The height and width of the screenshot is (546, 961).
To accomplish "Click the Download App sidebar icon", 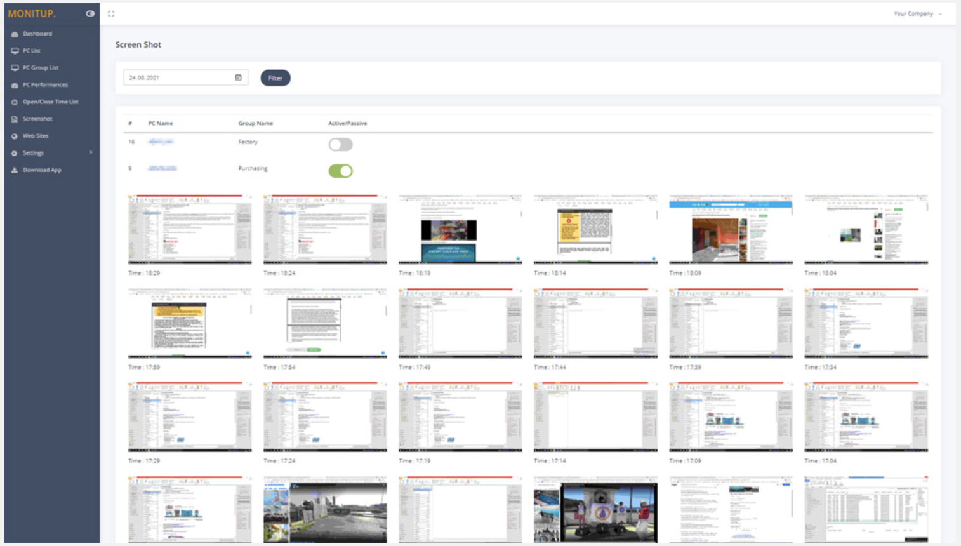I will [x=14, y=170].
